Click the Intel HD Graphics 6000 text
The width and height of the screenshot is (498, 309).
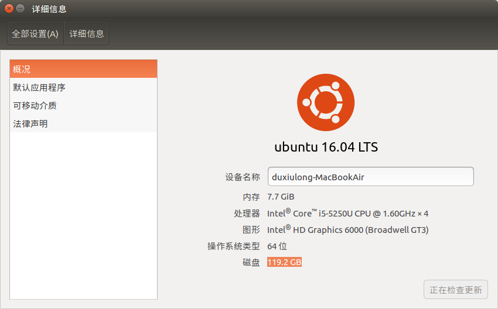pos(348,229)
